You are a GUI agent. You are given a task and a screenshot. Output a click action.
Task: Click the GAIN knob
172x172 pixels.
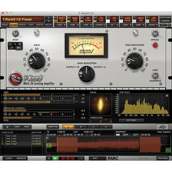(x=37, y=61)
